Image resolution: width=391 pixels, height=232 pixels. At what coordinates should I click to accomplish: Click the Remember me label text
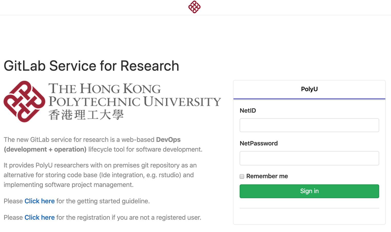267,176
